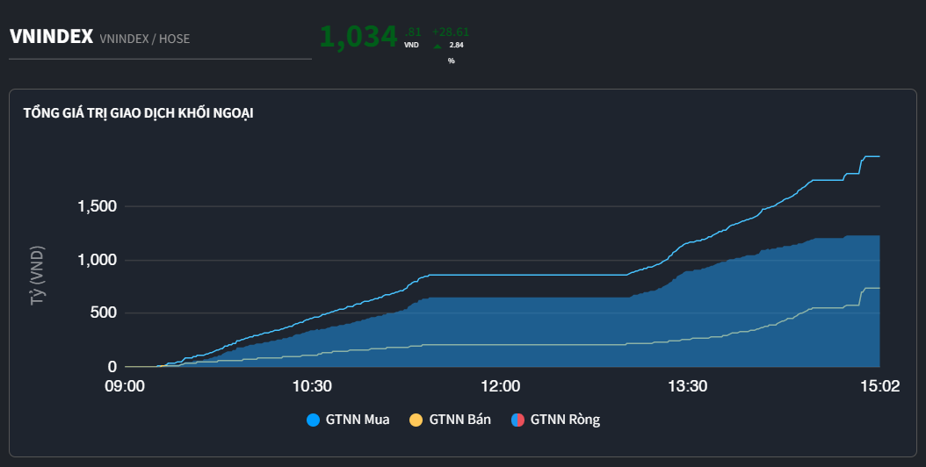Click the +28.61 point change figure
The image size is (926, 467).
(x=451, y=32)
